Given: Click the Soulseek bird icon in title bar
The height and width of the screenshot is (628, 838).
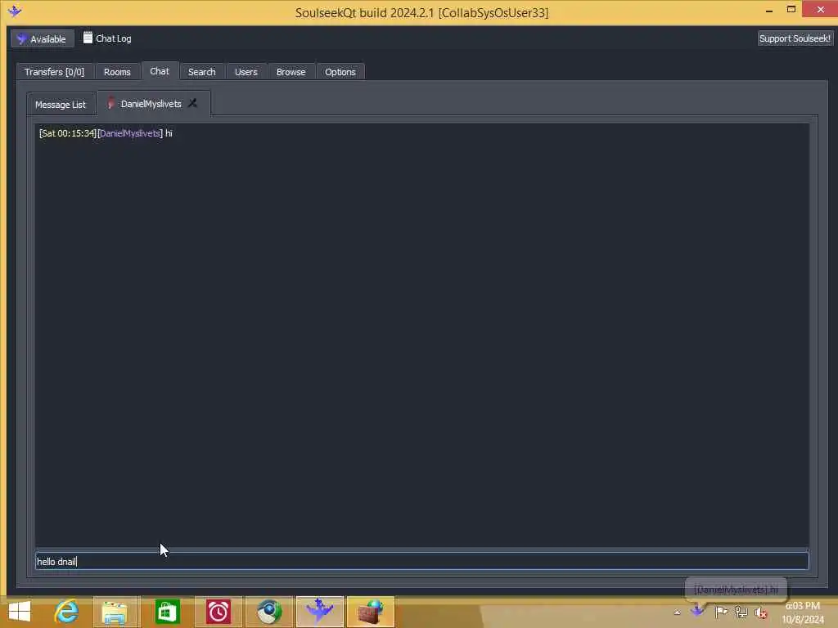Looking at the screenshot, I should pyautogui.click(x=15, y=11).
